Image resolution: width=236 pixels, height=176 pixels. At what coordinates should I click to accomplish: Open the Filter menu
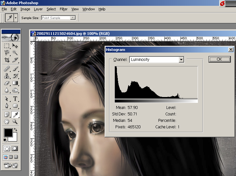point(63,9)
